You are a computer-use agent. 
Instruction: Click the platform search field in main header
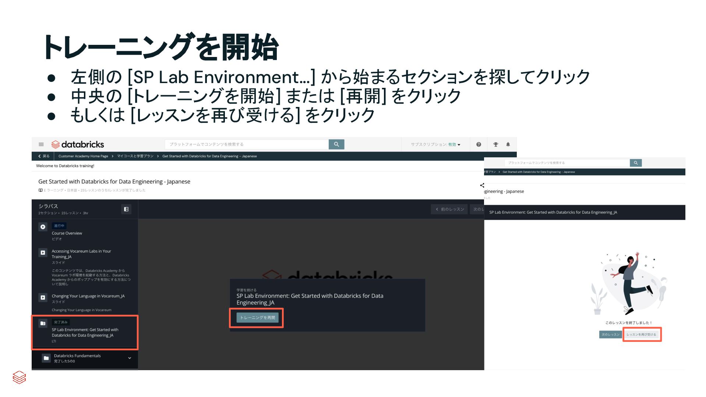(x=247, y=144)
